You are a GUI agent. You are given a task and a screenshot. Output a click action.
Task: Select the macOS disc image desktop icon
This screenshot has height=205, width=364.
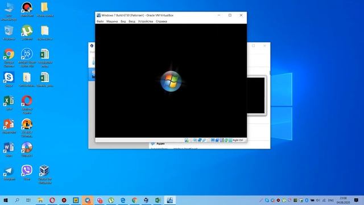(27, 149)
